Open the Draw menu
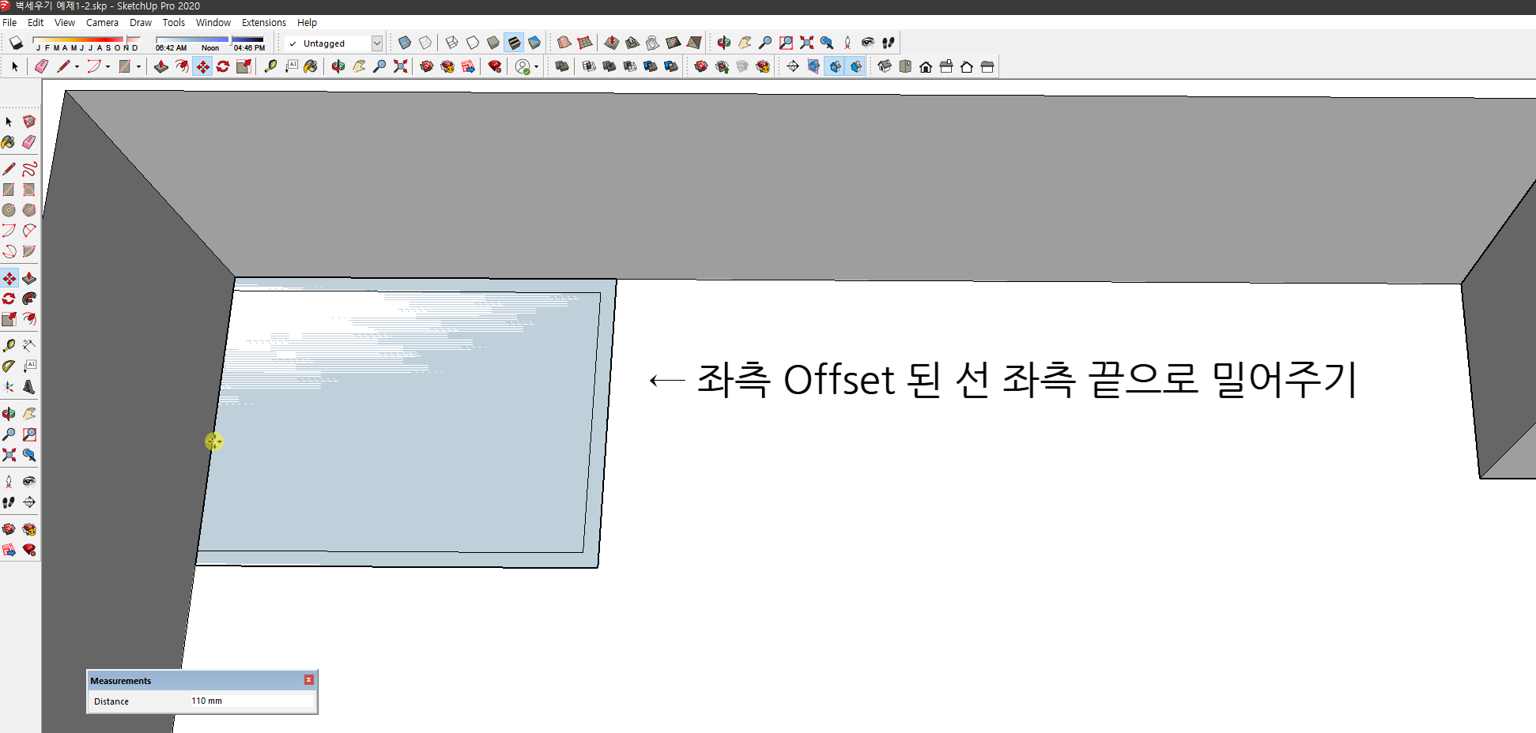This screenshot has height=733, width=1536. click(140, 22)
